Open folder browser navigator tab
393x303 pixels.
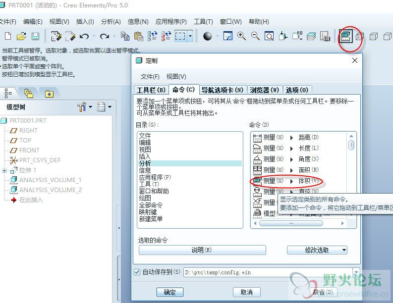tap(29, 94)
